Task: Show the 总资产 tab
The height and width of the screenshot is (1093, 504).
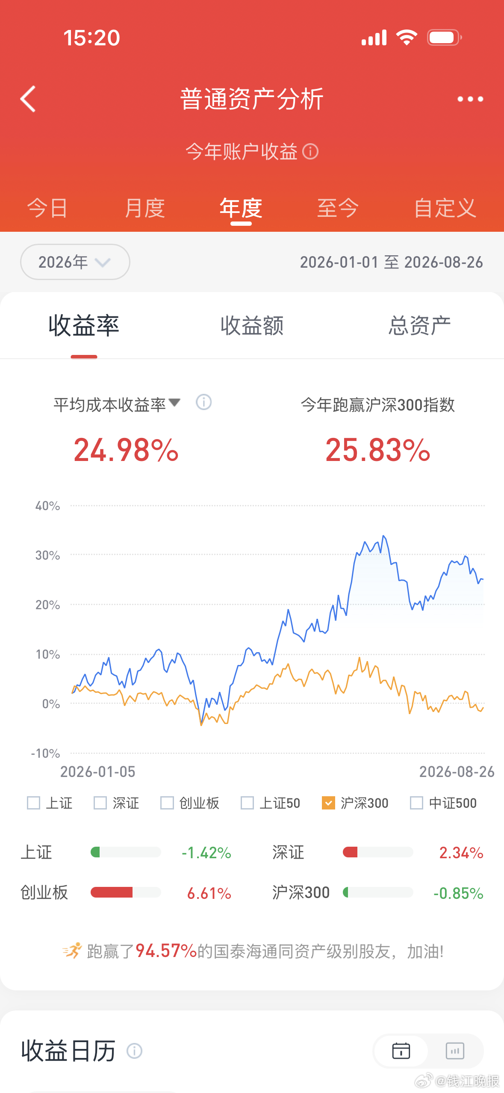Action: 419,325
